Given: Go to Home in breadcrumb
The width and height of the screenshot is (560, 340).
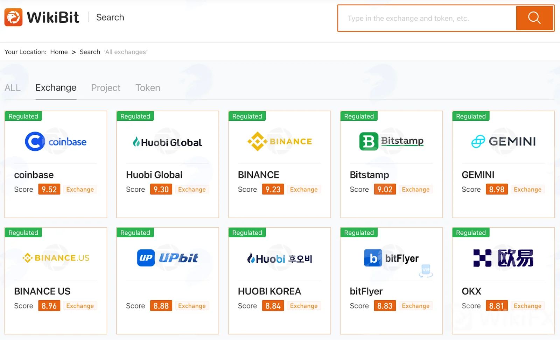Looking at the screenshot, I should pos(59,52).
